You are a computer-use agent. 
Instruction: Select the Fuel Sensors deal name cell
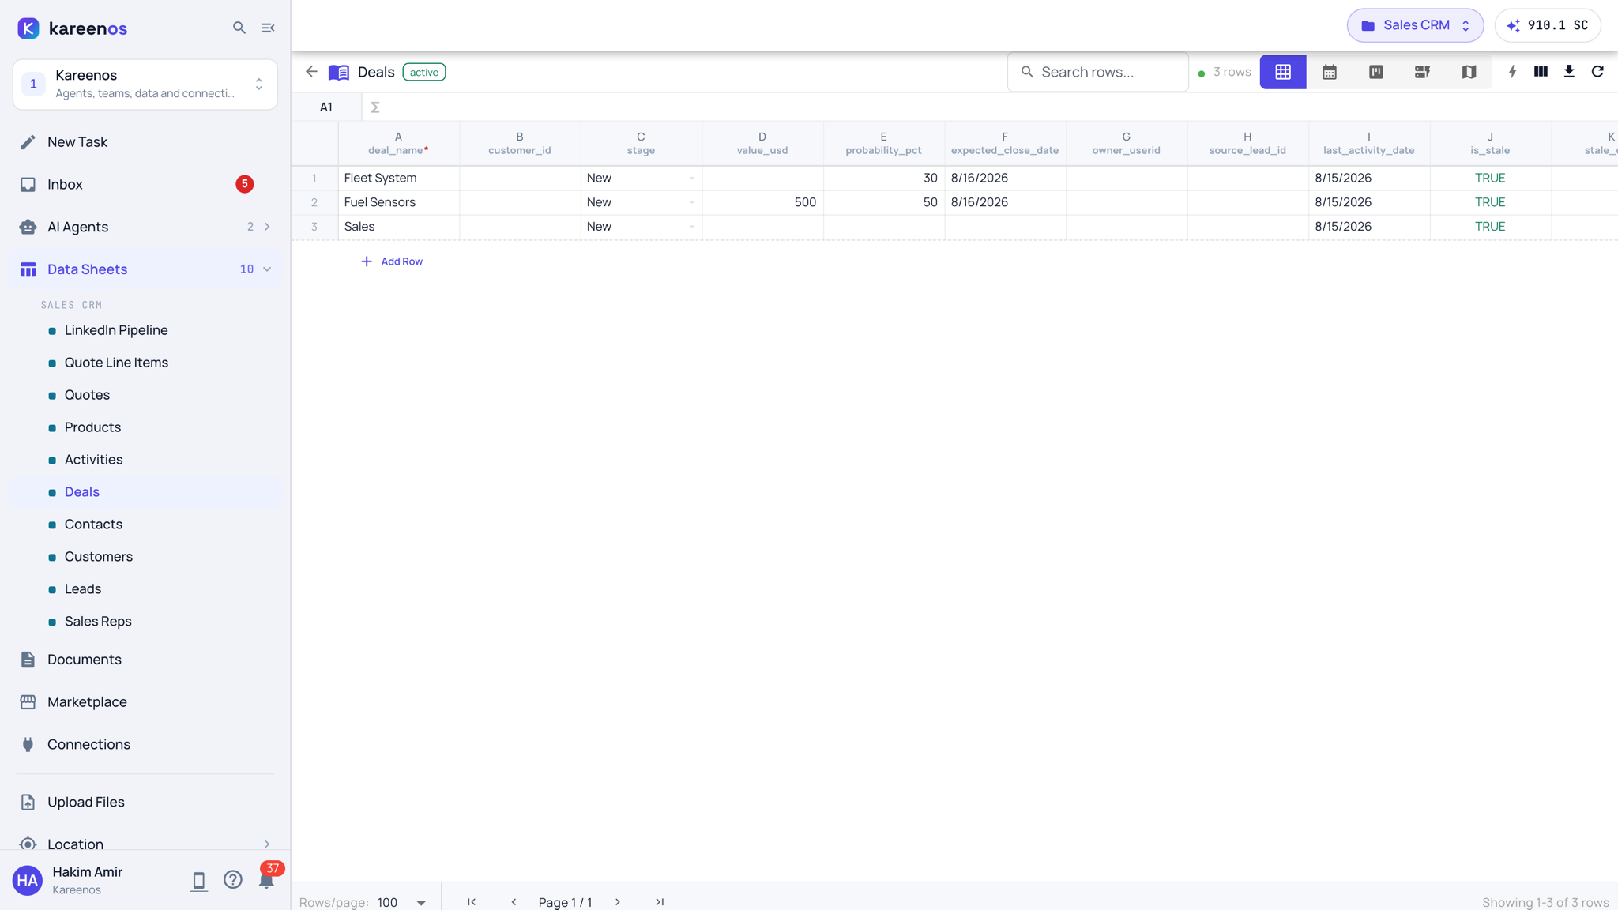(399, 202)
